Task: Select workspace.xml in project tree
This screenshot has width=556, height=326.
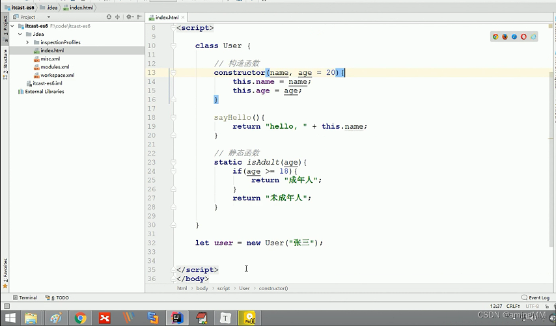Action: coord(57,75)
